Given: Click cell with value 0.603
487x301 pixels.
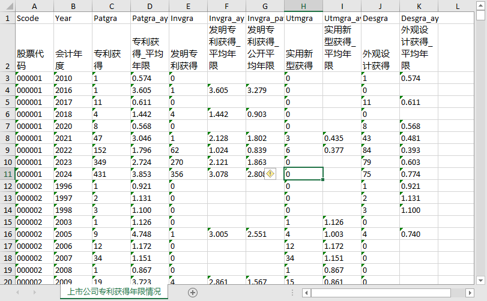Looking at the screenshot, I should (x=419, y=162).
